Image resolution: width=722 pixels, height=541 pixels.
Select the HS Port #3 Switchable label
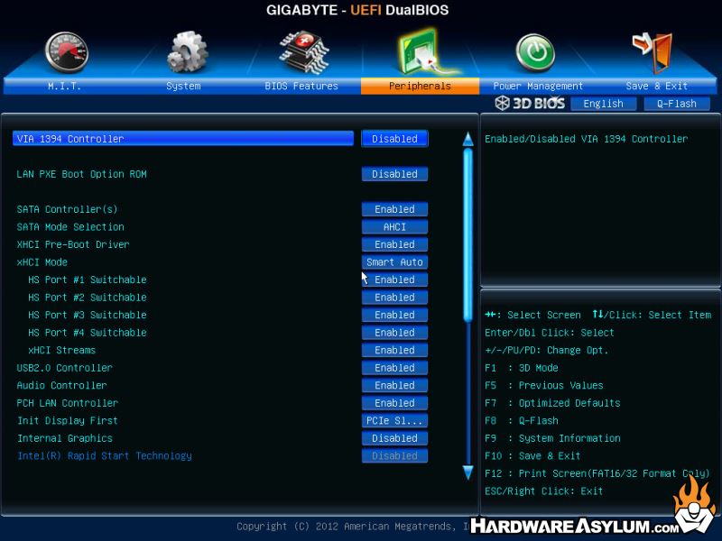88,315
